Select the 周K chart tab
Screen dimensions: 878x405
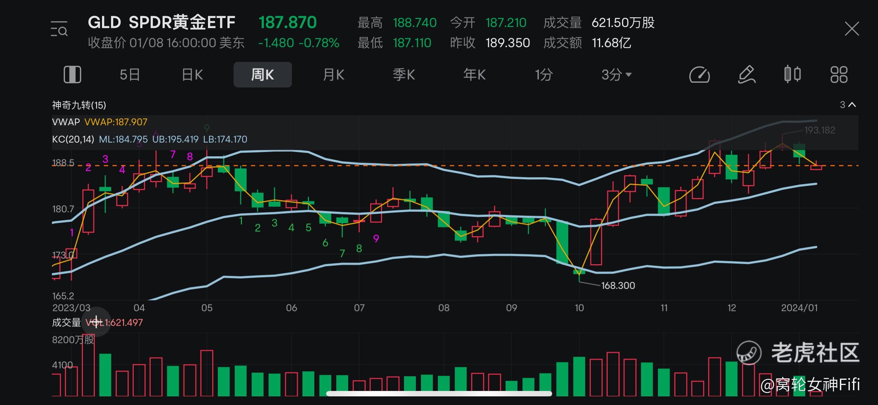coord(263,75)
